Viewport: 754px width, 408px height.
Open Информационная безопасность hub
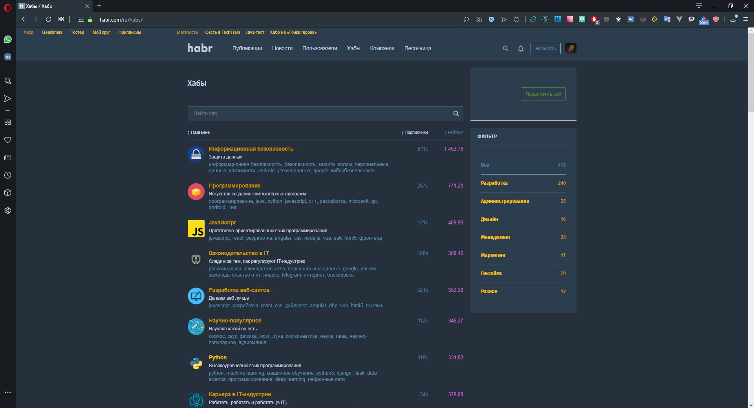(251, 149)
